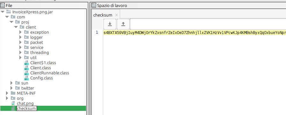Click the chat.png image file icon
This screenshot has width=286, height=115.
coord(13,104)
